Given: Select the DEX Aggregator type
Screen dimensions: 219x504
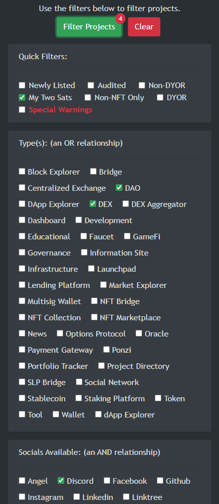Looking at the screenshot, I should point(125,204).
